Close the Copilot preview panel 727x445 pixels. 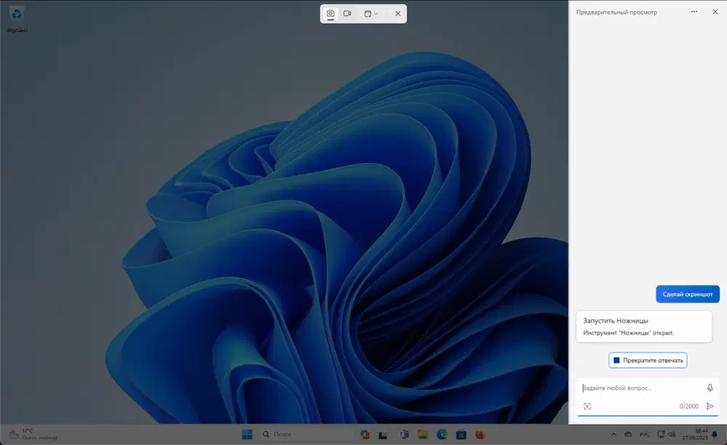click(715, 12)
